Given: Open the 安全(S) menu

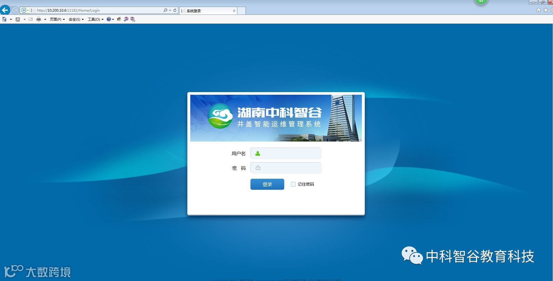Looking at the screenshot, I should [76, 19].
